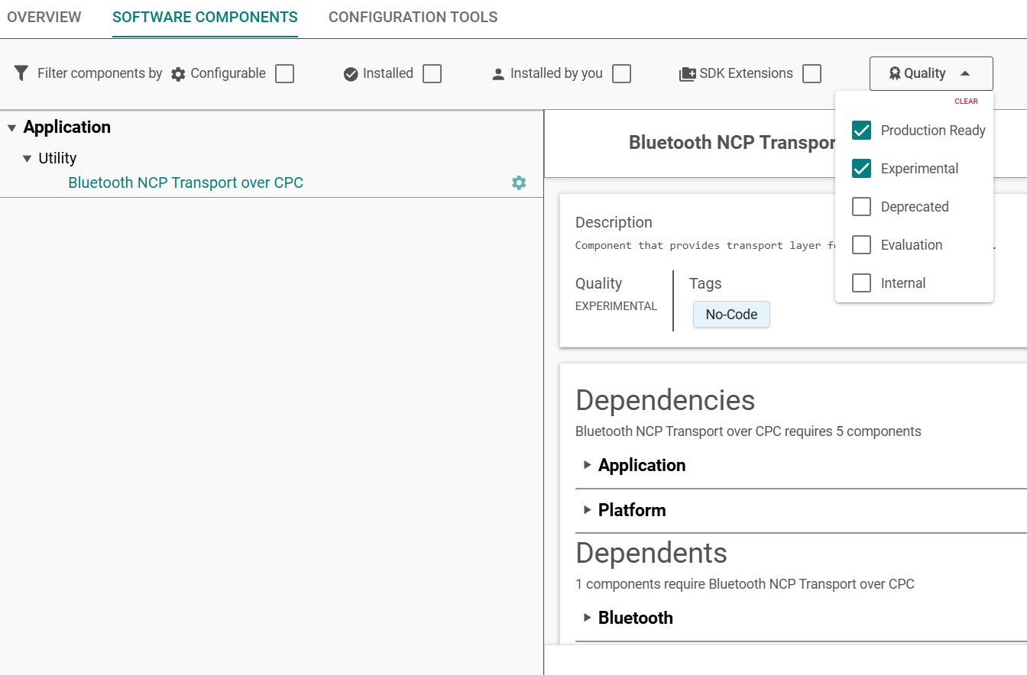
Task: Click the red CLEAR link
Action: [x=966, y=102]
